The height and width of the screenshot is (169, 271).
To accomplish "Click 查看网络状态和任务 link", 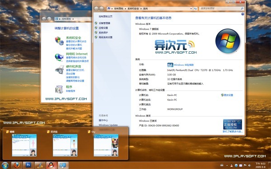I will click(76, 57).
